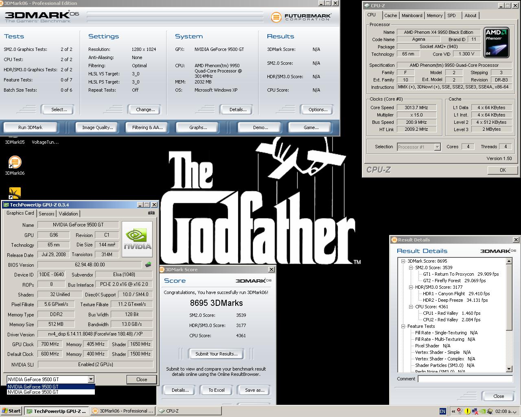Click the yellow exclamation tray icon
Viewport: 521px width, 417px height.
pos(468,411)
